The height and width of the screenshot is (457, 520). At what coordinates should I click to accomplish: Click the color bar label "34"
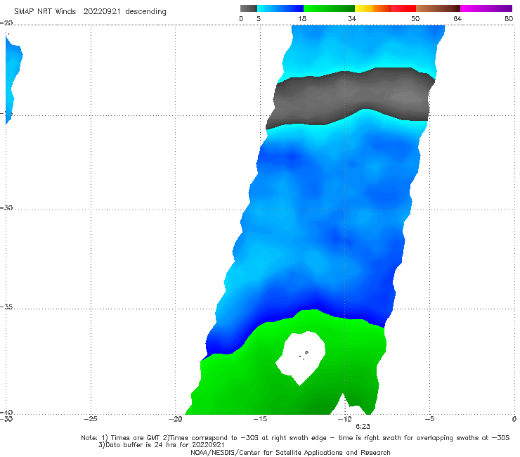point(352,19)
